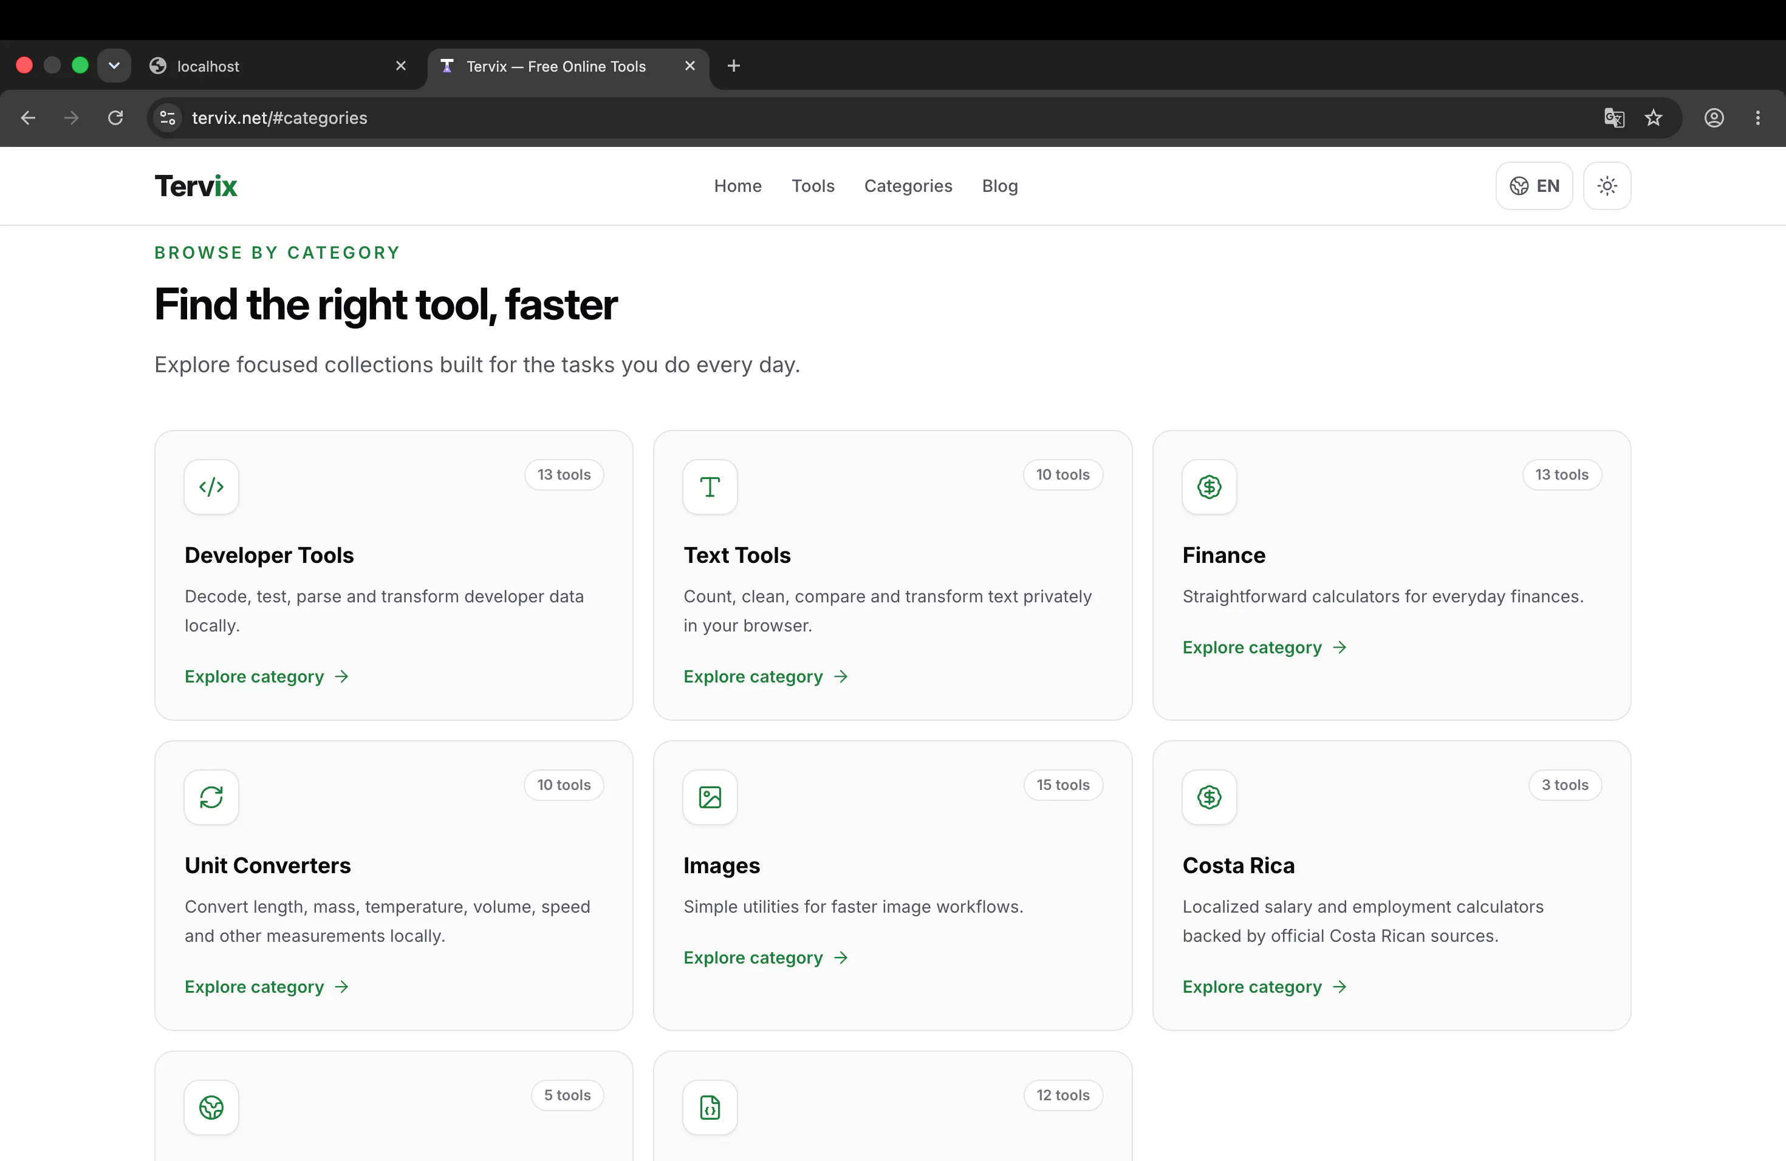Click the file code icon on the 12 tools card

(710, 1107)
